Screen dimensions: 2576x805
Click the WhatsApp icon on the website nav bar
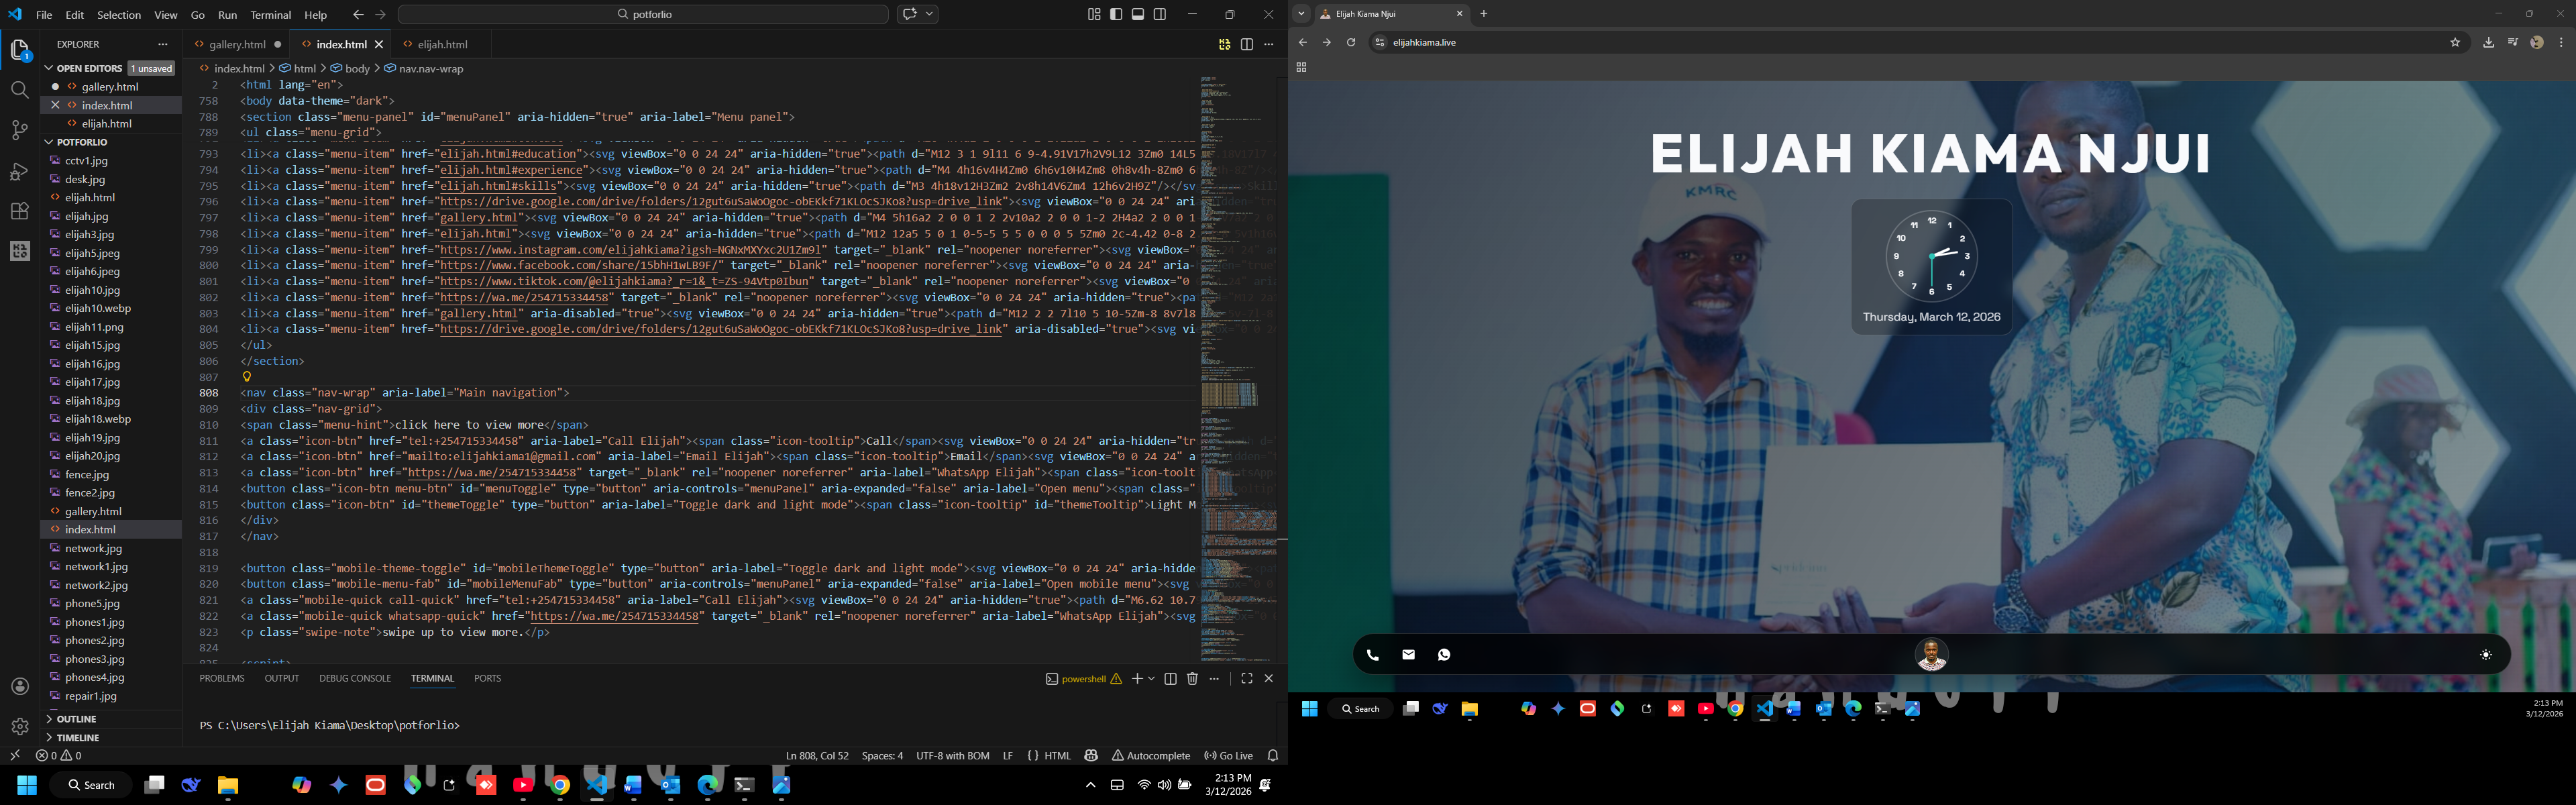(1443, 655)
